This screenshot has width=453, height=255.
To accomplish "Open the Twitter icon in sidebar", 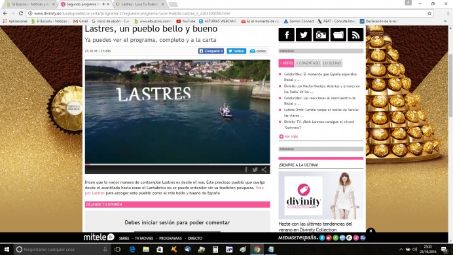I will (x=304, y=35).
